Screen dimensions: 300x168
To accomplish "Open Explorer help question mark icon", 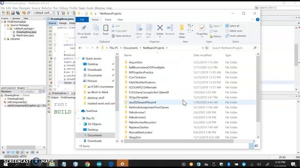I will click(257, 20).
